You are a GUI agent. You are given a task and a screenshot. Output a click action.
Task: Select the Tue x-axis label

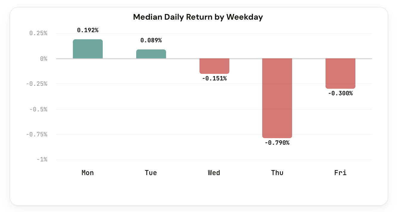pyautogui.click(x=151, y=173)
